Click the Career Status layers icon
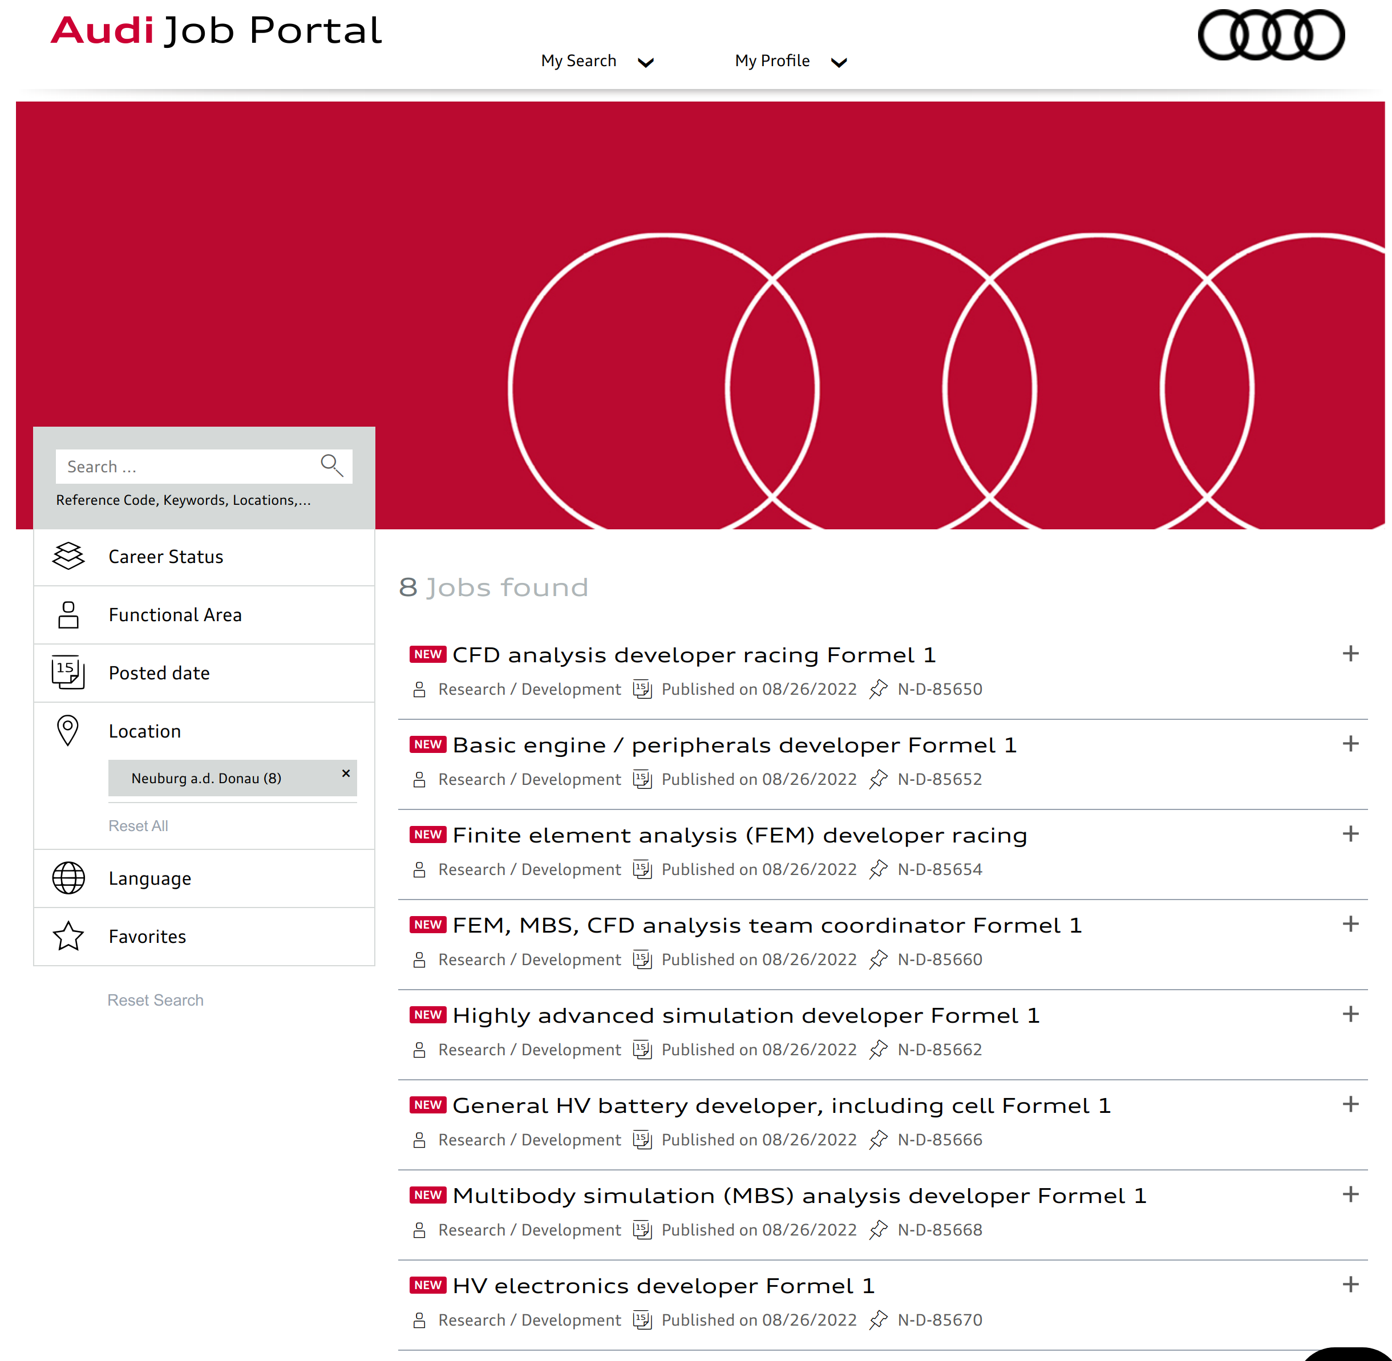 (68, 556)
